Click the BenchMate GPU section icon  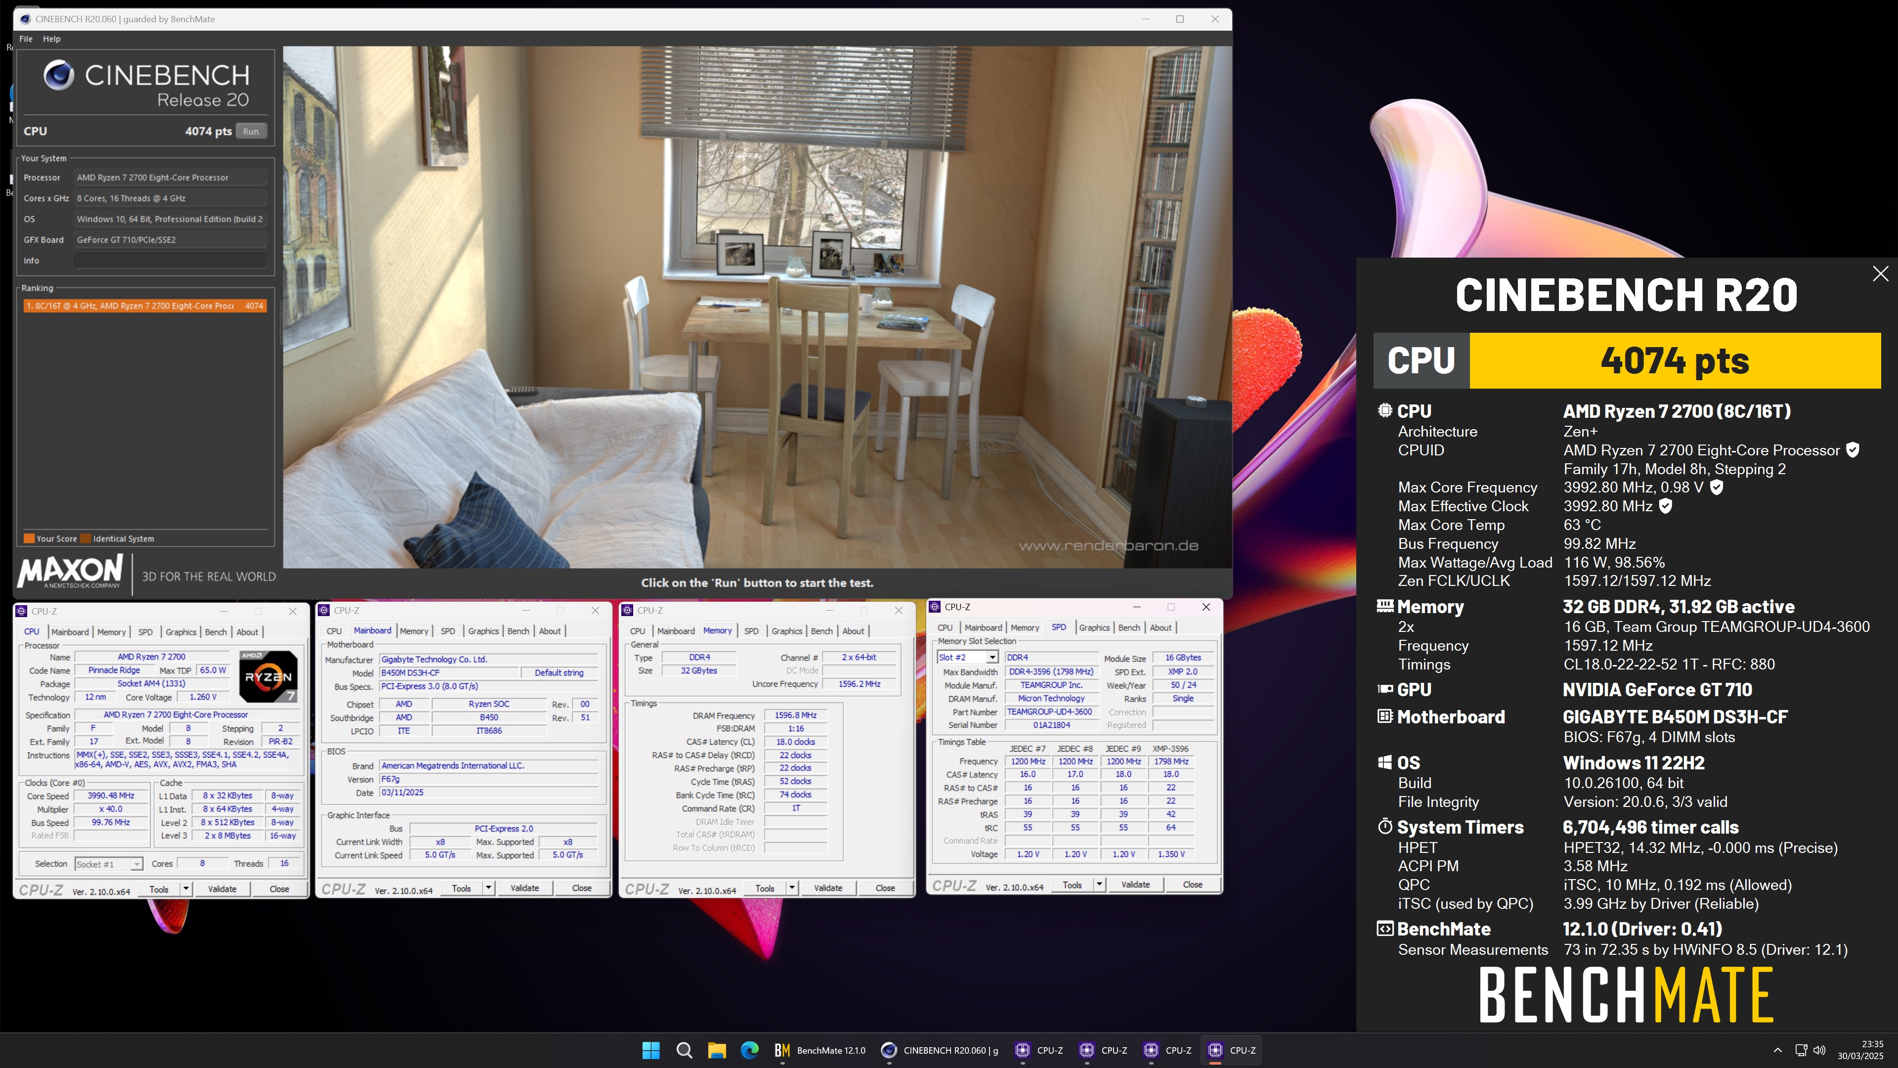coord(1384,689)
